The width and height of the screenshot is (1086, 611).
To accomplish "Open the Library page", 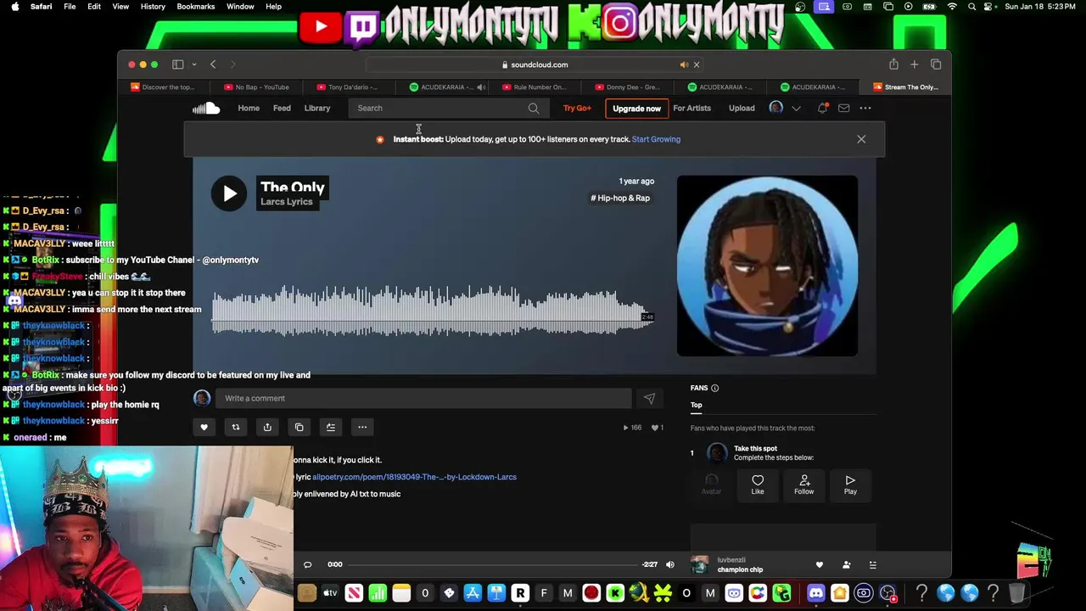I will click(317, 108).
